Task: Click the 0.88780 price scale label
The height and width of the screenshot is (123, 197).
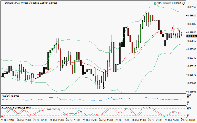Action: 191,49
